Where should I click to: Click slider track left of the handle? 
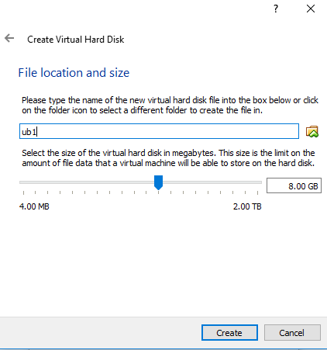coord(87,182)
